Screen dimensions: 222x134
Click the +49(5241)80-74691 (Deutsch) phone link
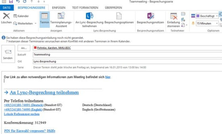click(24, 105)
